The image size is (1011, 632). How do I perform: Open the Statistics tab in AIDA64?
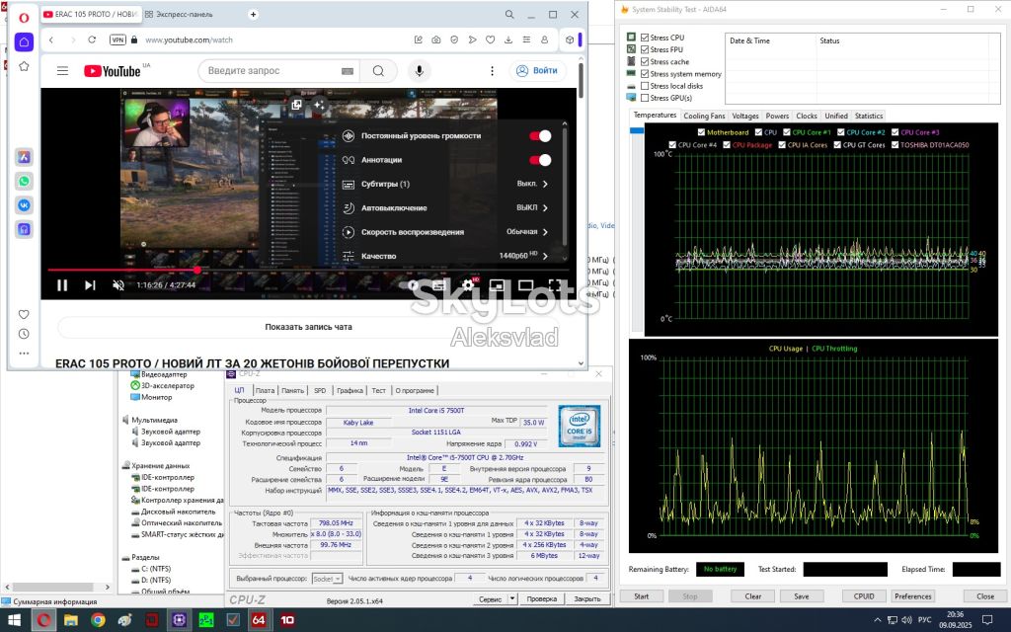click(869, 117)
